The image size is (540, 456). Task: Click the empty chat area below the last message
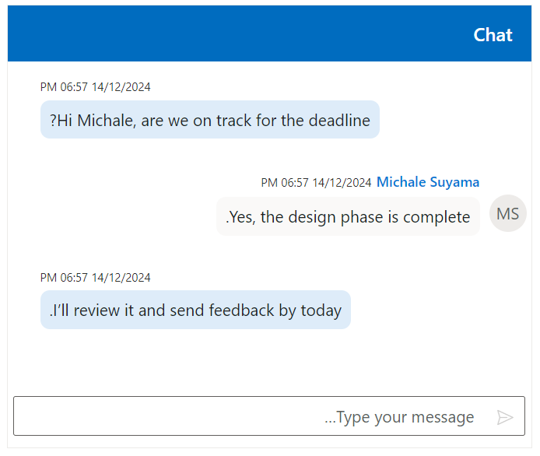pyautogui.click(x=268, y=360)
